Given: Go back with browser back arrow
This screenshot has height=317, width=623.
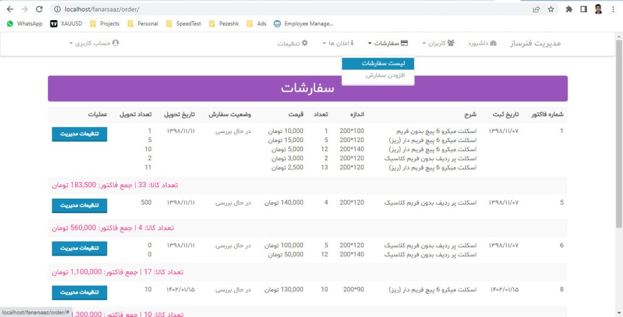Looking at the screenshot, I should tap(10, 9).
